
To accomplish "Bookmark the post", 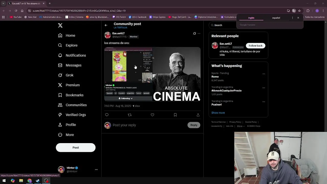I will click(x=175, y=115).
